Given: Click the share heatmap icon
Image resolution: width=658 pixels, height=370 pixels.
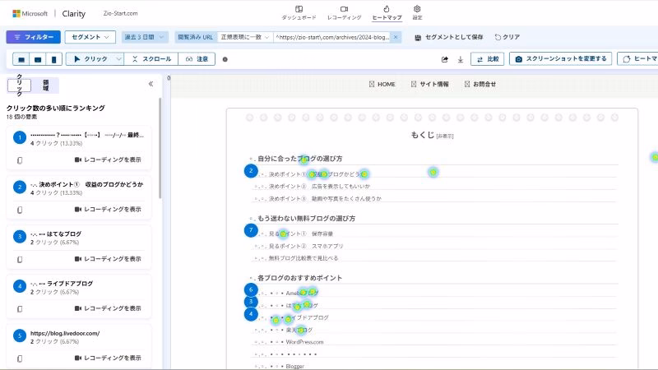Looking at the screenshot, I should point(445,59).
